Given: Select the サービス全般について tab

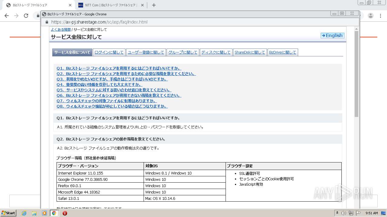Looking at the screenshot, I should 72,52.
